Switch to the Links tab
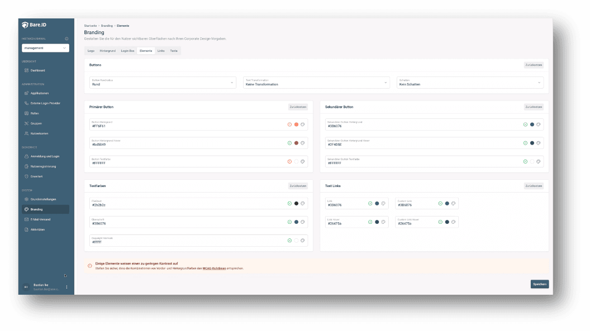590x331 pixels. coord(161,51)
